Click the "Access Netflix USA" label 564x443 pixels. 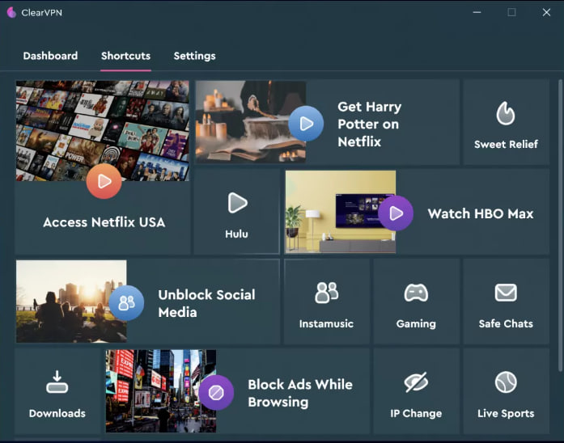coord(104,222)
